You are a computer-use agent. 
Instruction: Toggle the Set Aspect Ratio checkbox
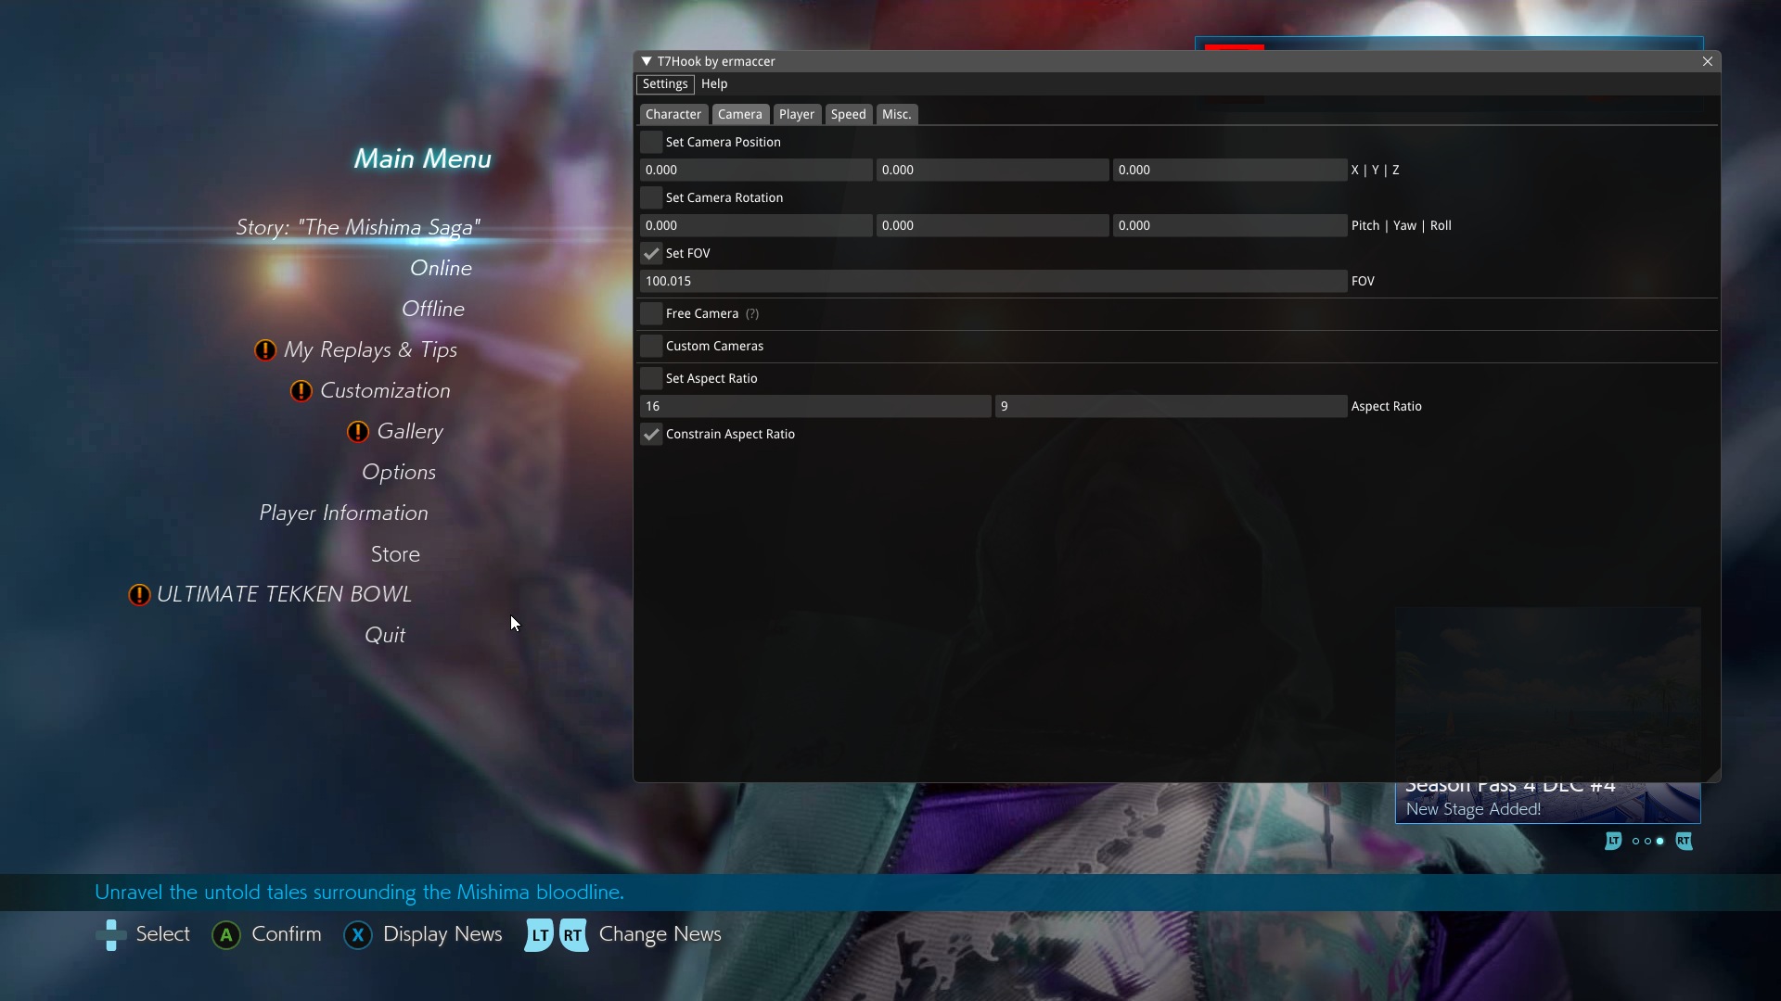click(651, 377)
